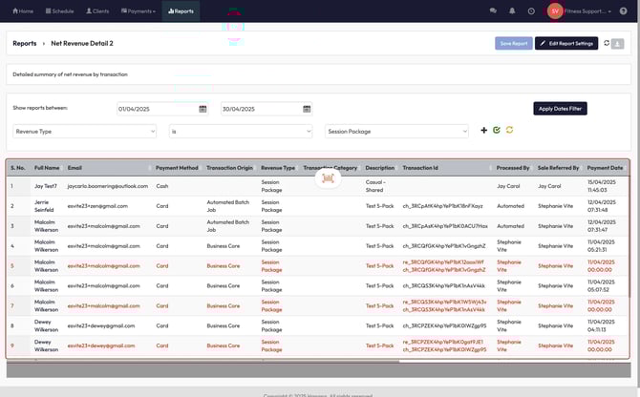The width and height of the screenshot is (640, 397).
Task: Open the start date calendar picker
Action: click(203, 109)
